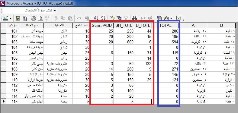The height and width of the screenshot is (113, 238).
Task: Click barcode cell 101
Action: point(12,31)
